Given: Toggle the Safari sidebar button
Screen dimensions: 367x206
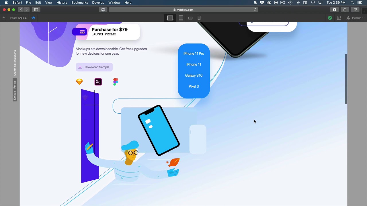Looking at the screenshot, I should [x=36, y=9].
